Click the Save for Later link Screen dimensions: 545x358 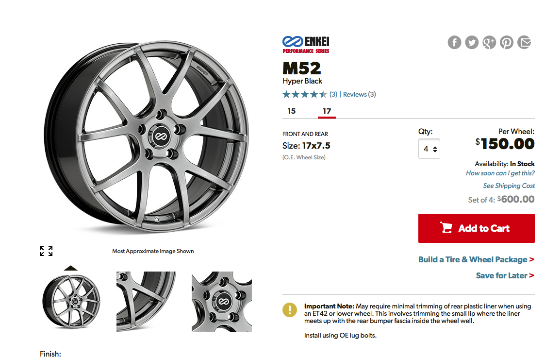pos(505,275)
